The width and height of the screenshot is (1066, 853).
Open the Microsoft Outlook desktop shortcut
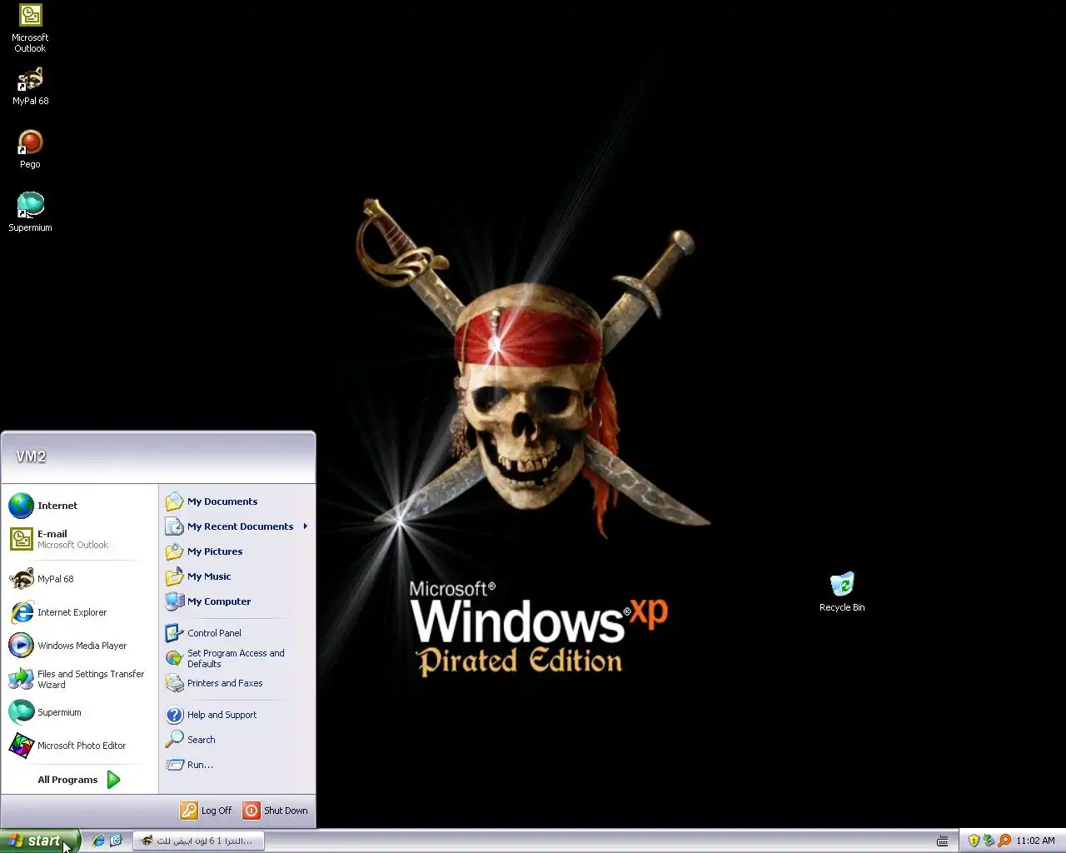30,27
